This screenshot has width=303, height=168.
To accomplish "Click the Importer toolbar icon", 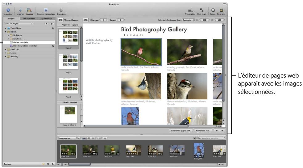I will (x=20, y=10).
